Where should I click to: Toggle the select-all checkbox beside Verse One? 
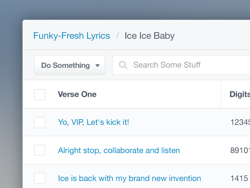pos(40,95)
